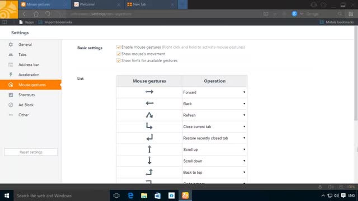
Task: Click the search engine icon in search box
Action: click(294, 14)
